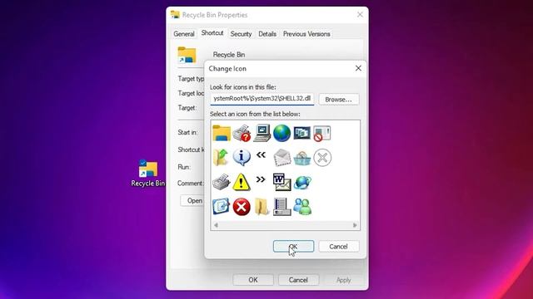Pick the double right chevron icon
Viewport: 533px width, 299px height.
[x=261, y=179]
